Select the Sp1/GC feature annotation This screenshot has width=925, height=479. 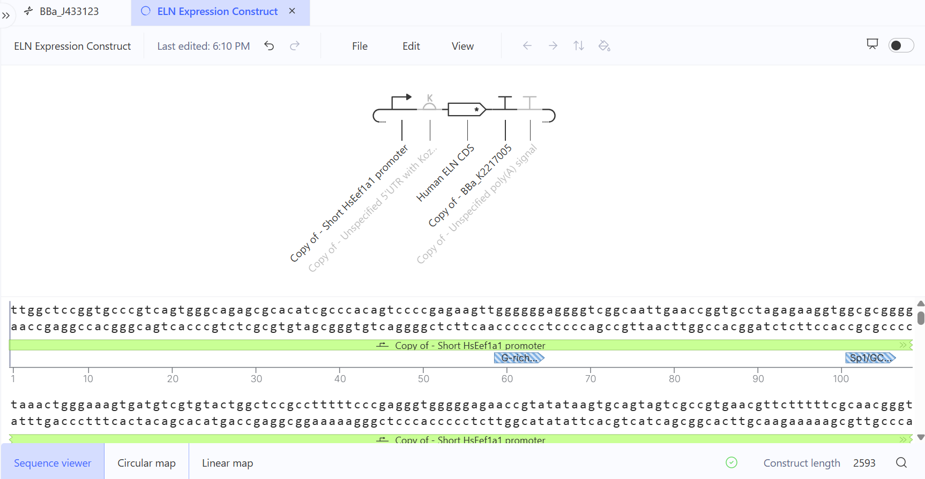pyautogui.click(x=870, y=358)
